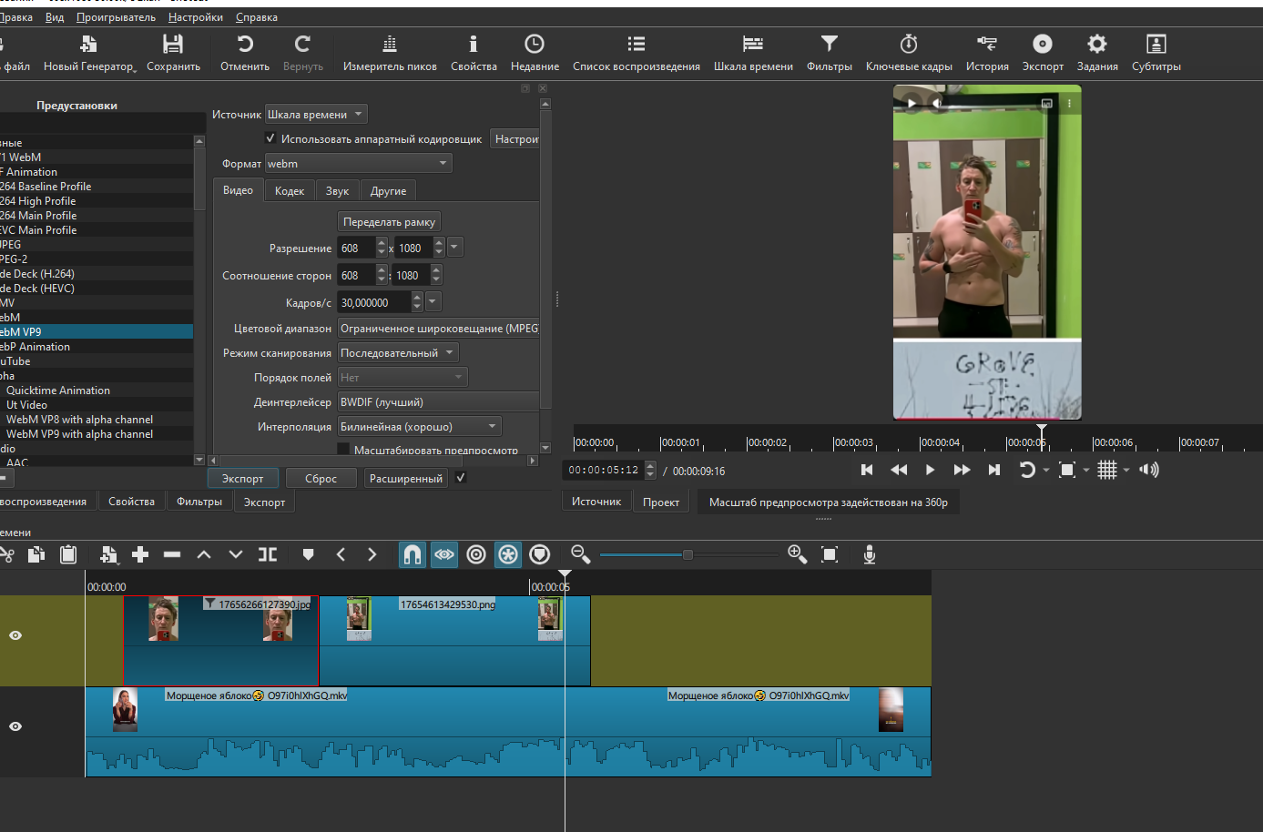1263x832 pixels.
Task: Click the split at playhead icon
Action: tap(268, 554)
